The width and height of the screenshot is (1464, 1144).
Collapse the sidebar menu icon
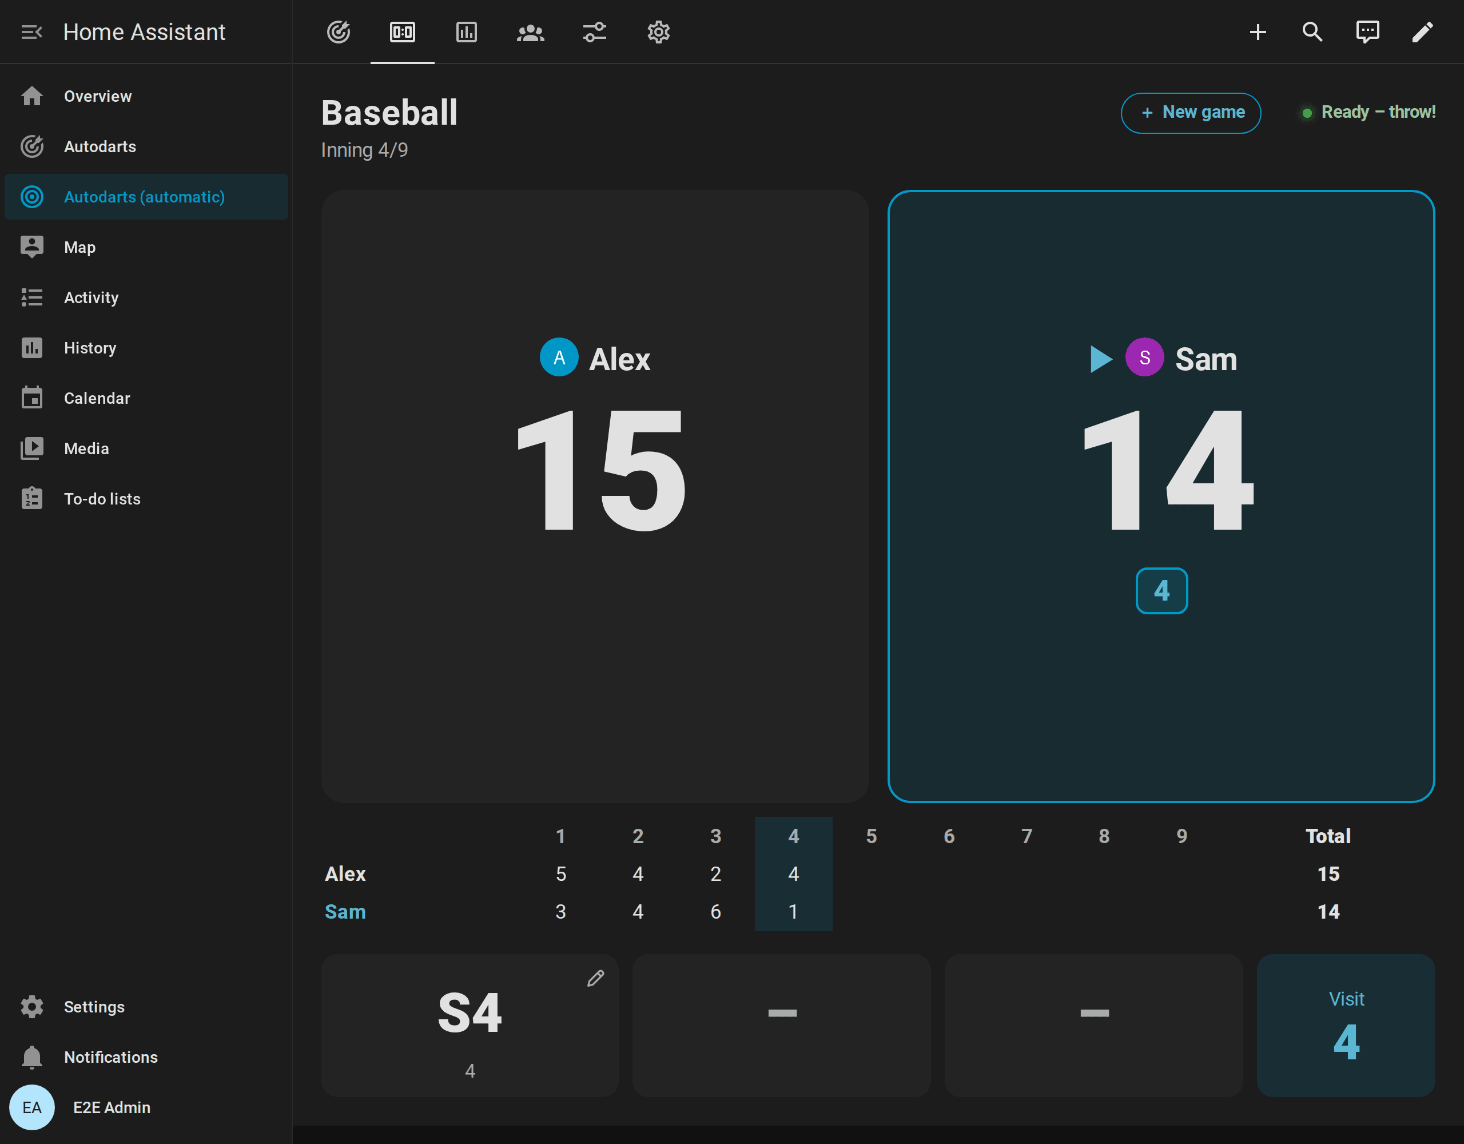tap(31, 31)
